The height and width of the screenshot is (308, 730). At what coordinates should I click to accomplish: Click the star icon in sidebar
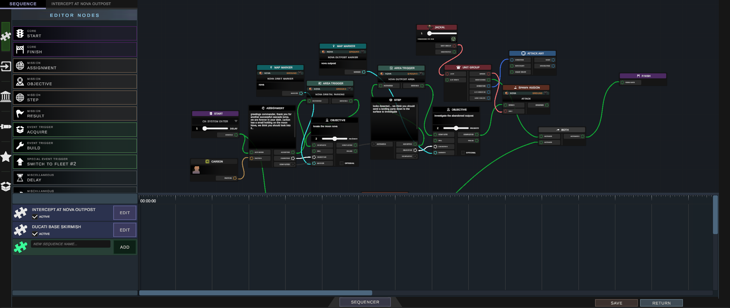click(6, 157)
